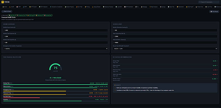
Task: Open the related Emergency Fund chip
Action: pos(21,15)
